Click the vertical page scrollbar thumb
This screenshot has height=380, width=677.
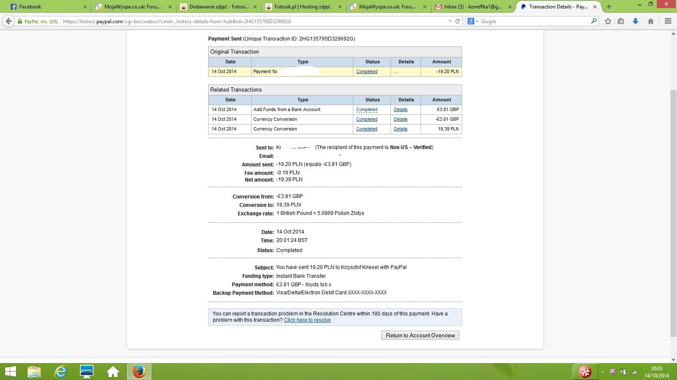(673, 213)
